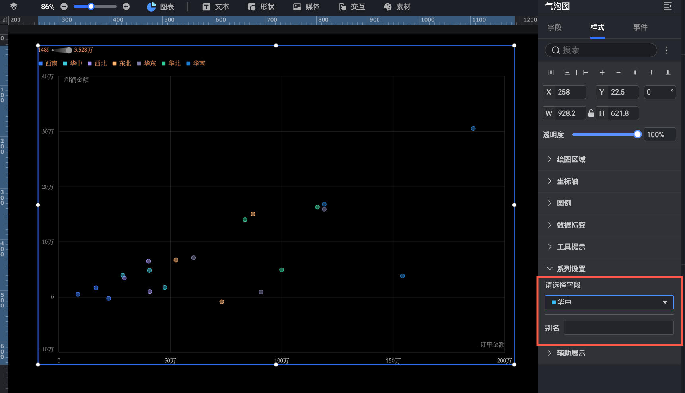Viewport: 685px width, 393px height.
Task: Expand the 数据标签 section
Action: tap(609, 225)
